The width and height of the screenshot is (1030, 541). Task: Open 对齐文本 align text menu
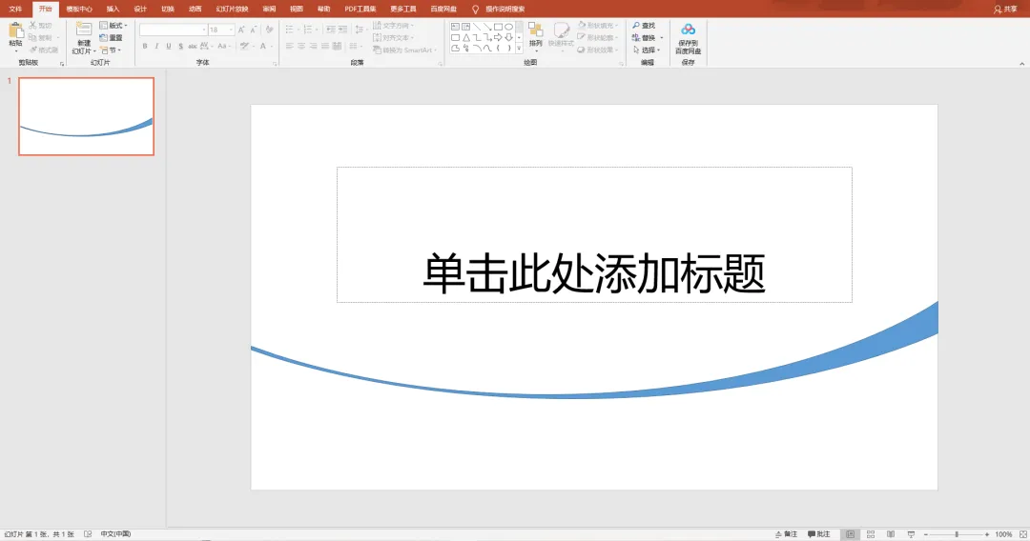(394, 37)
